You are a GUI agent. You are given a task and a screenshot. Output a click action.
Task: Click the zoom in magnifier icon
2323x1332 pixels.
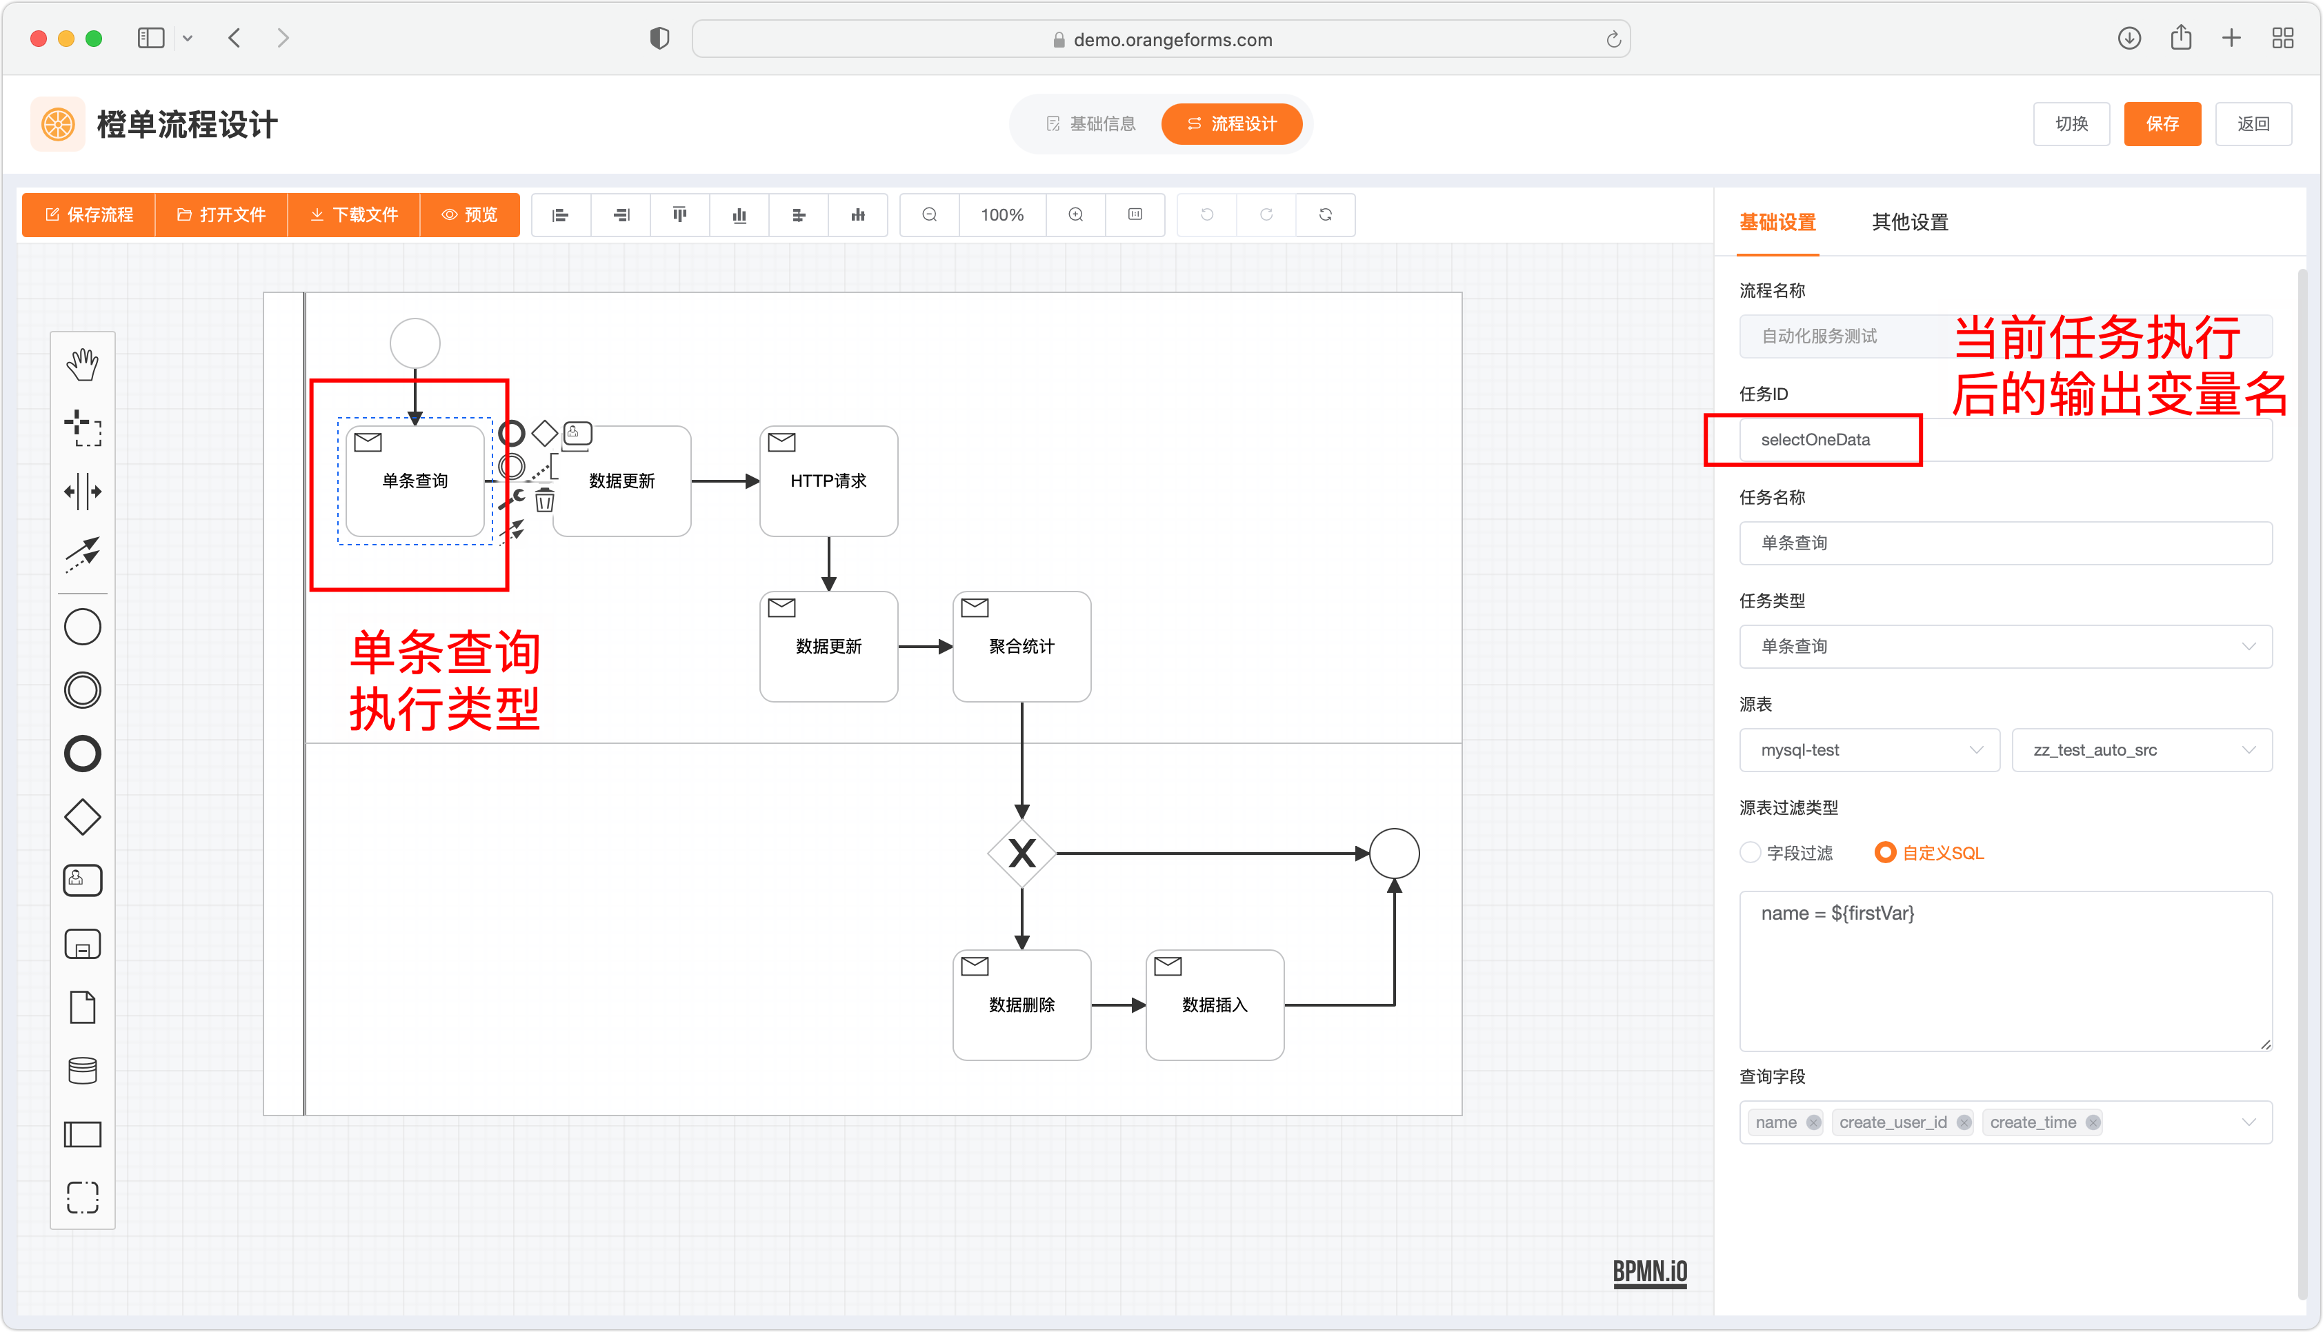click(1076, 215)
